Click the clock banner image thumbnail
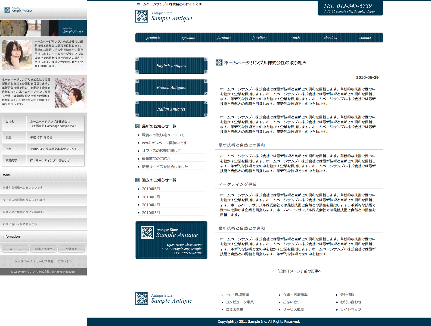431x326 pixels. tap(29, 28)
